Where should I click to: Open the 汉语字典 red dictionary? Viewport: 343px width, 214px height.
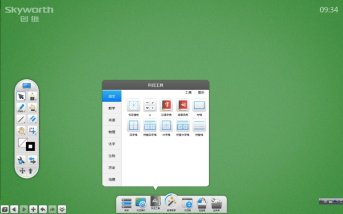click(x=166, y=105)
